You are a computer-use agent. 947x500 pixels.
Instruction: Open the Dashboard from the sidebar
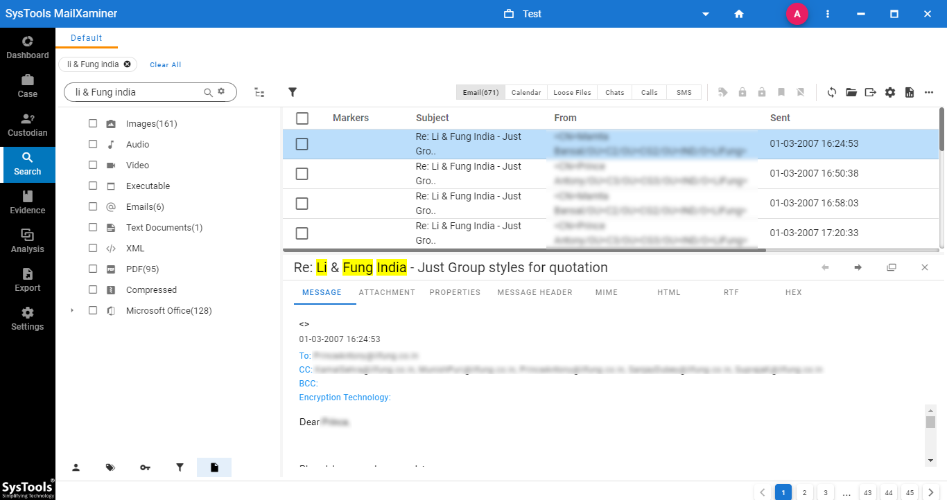[x=28, y=48]
